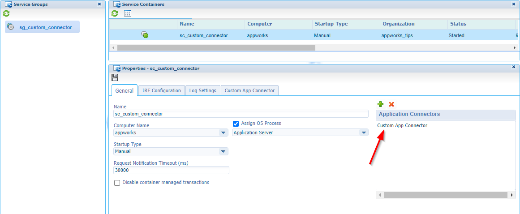Click the sc_custom_connector status gear icon
The width and height of the screenshot is (520, 214).
pyautogui.click(x=145, y=35)
